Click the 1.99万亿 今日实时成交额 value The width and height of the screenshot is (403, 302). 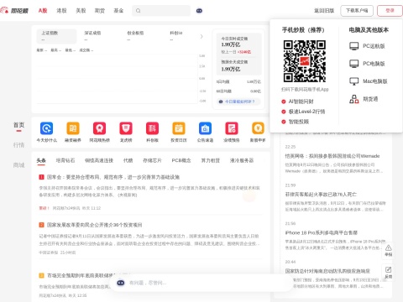click(x=231, y=44)
